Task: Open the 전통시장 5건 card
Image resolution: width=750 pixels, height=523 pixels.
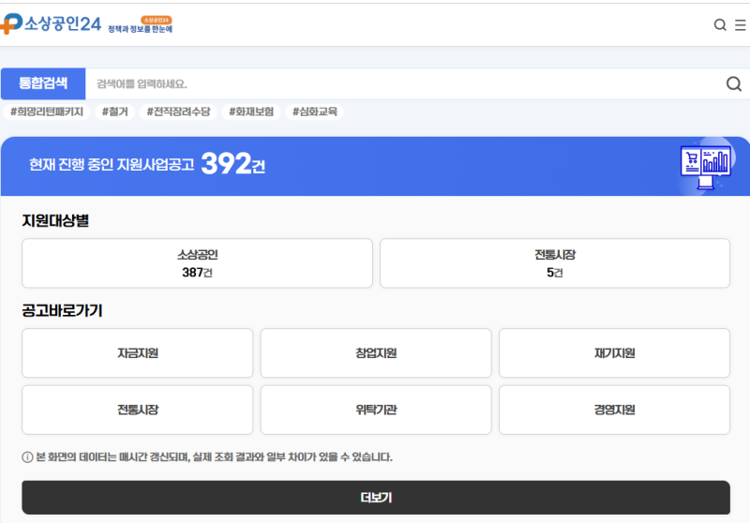Action: pyautogui.click(x=555, y=263)
